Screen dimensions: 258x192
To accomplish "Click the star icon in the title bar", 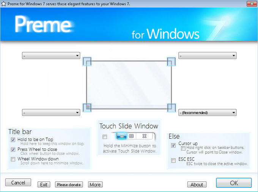I will click(3, 4).
